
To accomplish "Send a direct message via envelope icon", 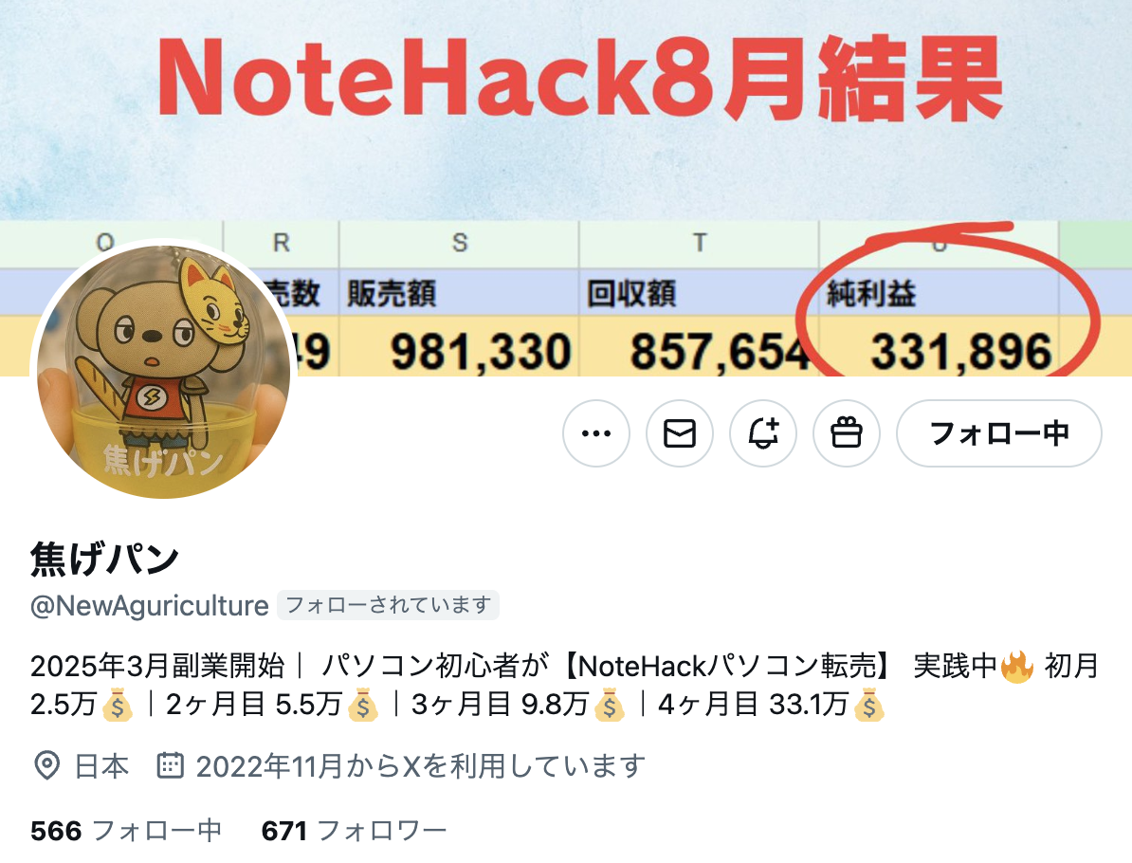I will tap(680, 433).
